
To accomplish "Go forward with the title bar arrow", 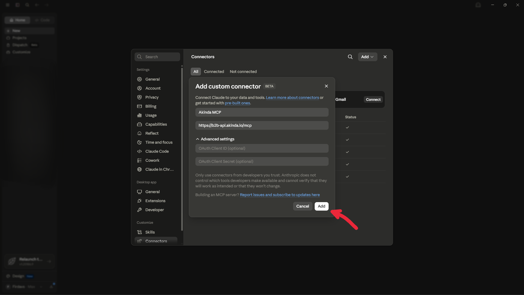I will click(47, 5).
